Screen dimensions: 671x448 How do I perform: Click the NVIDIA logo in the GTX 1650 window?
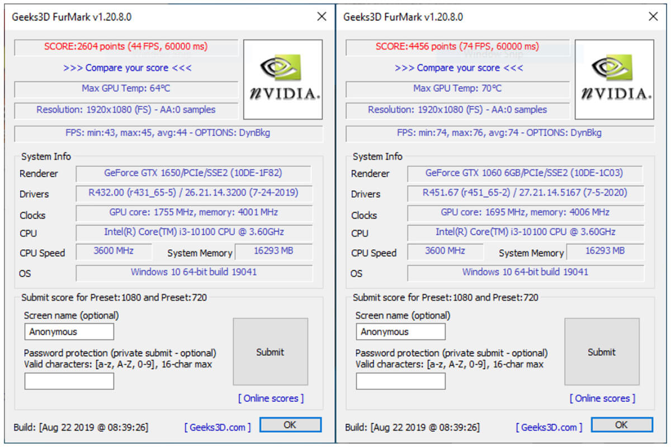click(x=283, y=79)
